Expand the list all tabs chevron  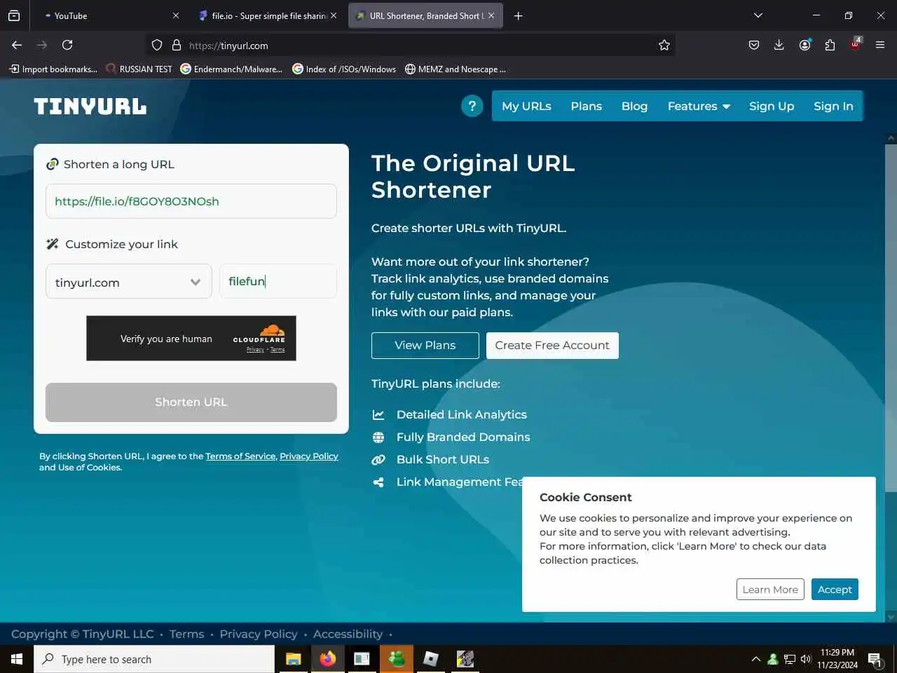tap(758, 15)
